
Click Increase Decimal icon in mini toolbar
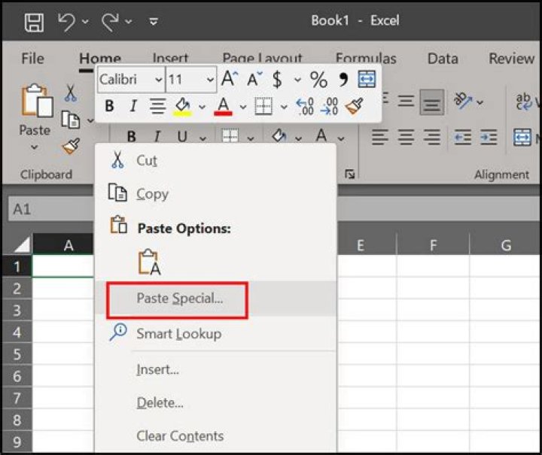305,106
